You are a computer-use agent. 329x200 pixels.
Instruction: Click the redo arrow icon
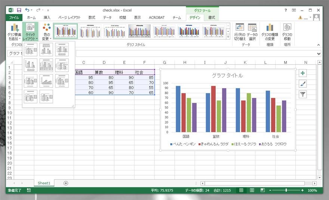click(x=38, y=10)
